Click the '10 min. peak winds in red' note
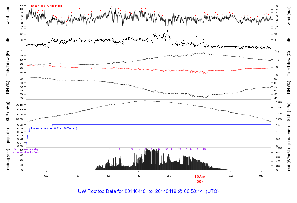Screen dimensions: 297x203 point(46,6)
